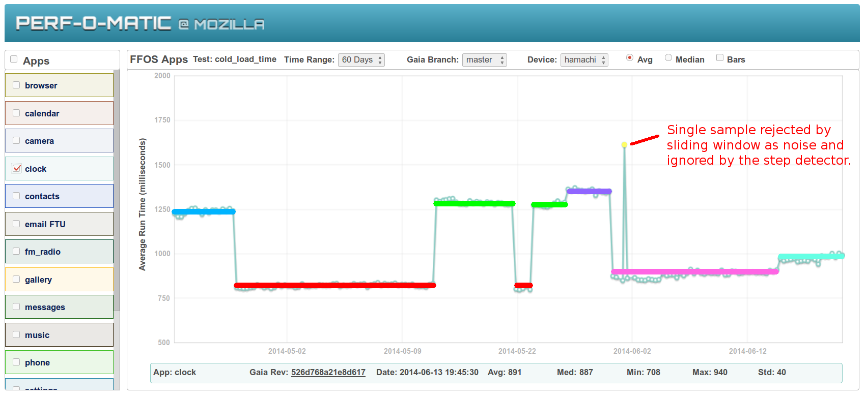
Task: Click the 'FFOS Apps' heading
Action: click(159, 59)
